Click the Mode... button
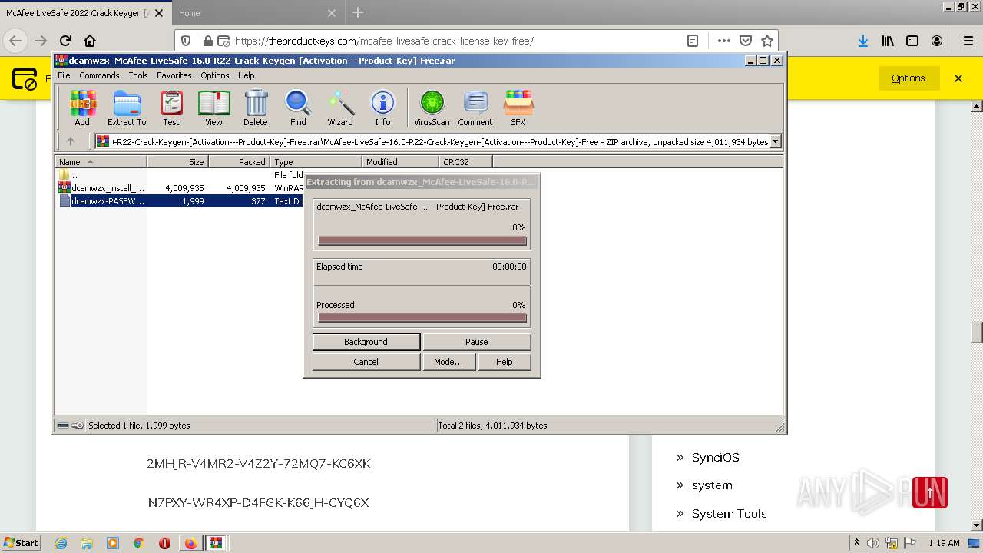The height and width of the screenshot is (553, 983). (x=448, y=362)
